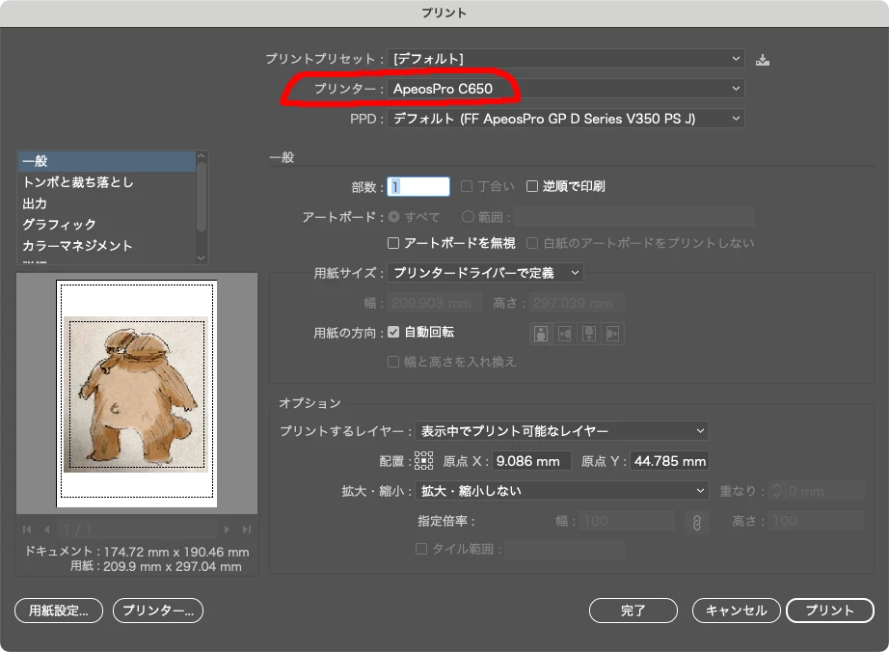This screenshot has height=652, width=889.
Task: Go to previous page in preview navigation
Action: [x=46, y=530]
